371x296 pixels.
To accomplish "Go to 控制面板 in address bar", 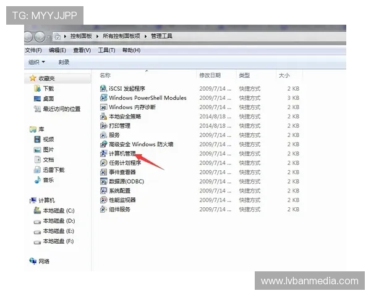I will tap(81, 36).
